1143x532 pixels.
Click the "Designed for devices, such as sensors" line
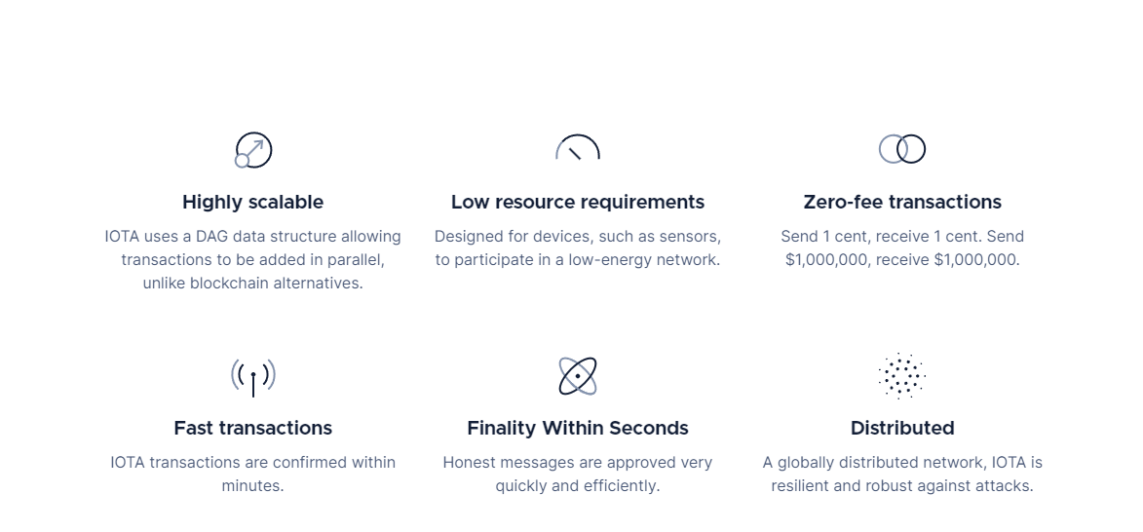tap(578, 237)
